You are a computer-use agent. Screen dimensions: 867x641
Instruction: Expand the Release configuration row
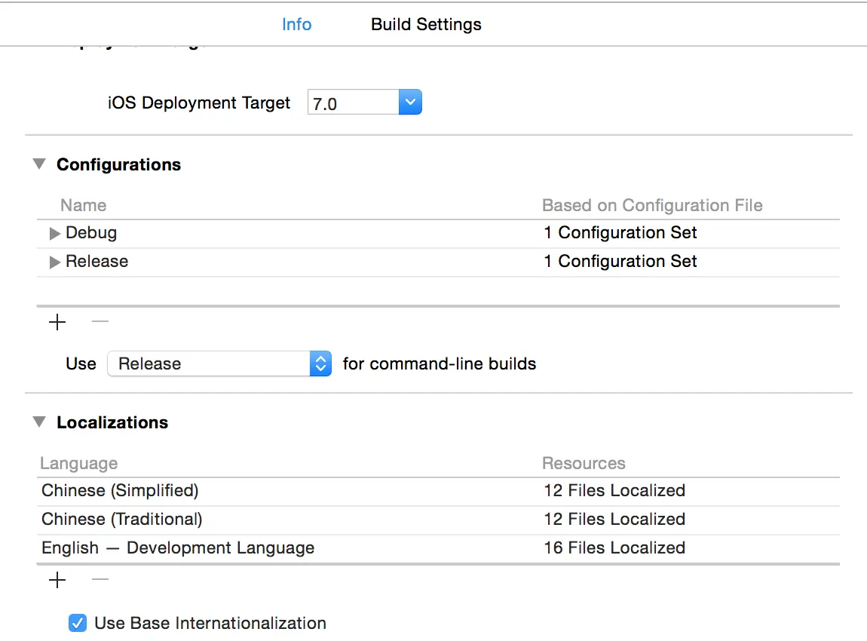tap(54, 262)
